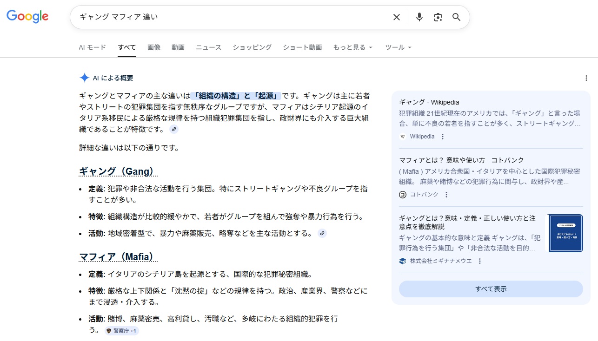
Task: Expand the もっと見る dropdown
Action: (352, 47)
